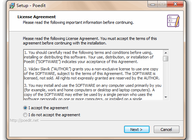This screenshot has height=140, width=192.
Task: Click the "Setup - Poedit" title bar text
Action: pyautogui.click(x=31, y=6)
